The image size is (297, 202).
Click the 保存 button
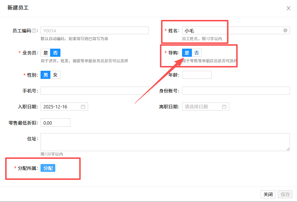click(x=285, y=194)
